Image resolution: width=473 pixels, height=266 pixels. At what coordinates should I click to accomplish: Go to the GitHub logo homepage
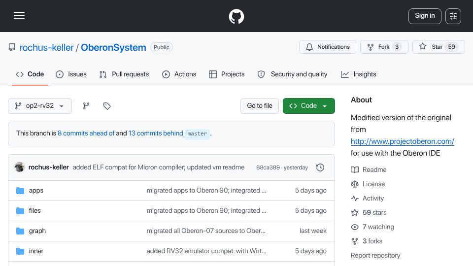coord(236,16)
